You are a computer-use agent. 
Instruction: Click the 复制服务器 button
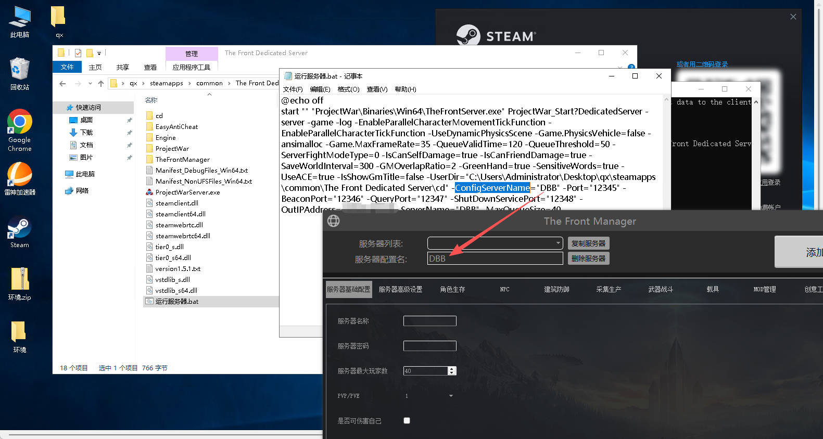point(588,243)
